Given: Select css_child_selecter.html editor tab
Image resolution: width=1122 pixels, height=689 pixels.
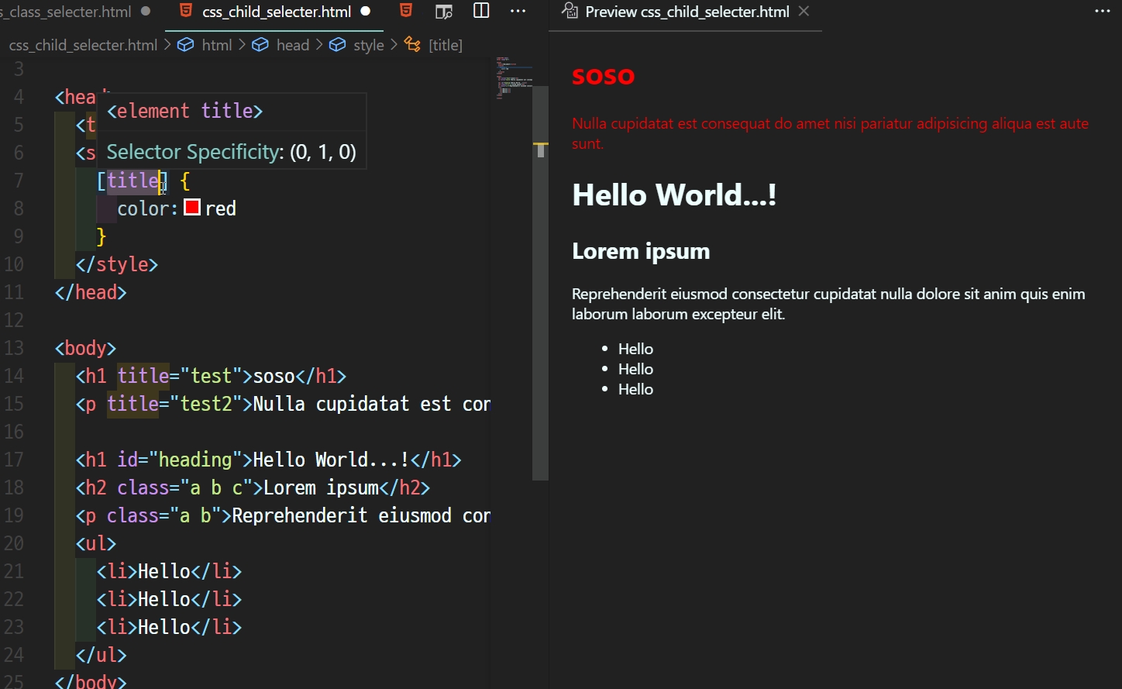Looking at the screenshot, I should pyautogui.click(x=276, y=12).
